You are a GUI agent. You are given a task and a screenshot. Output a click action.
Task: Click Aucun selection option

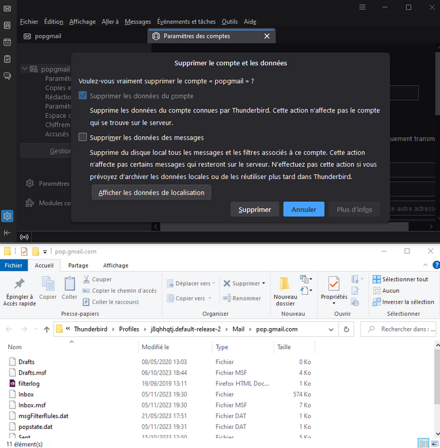coord(386,291)
